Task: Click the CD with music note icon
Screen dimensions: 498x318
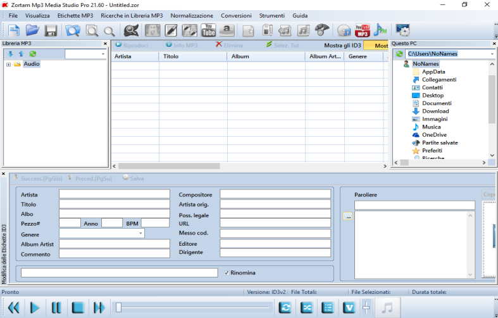Action: pyautogui.click(x=344, y=30)
